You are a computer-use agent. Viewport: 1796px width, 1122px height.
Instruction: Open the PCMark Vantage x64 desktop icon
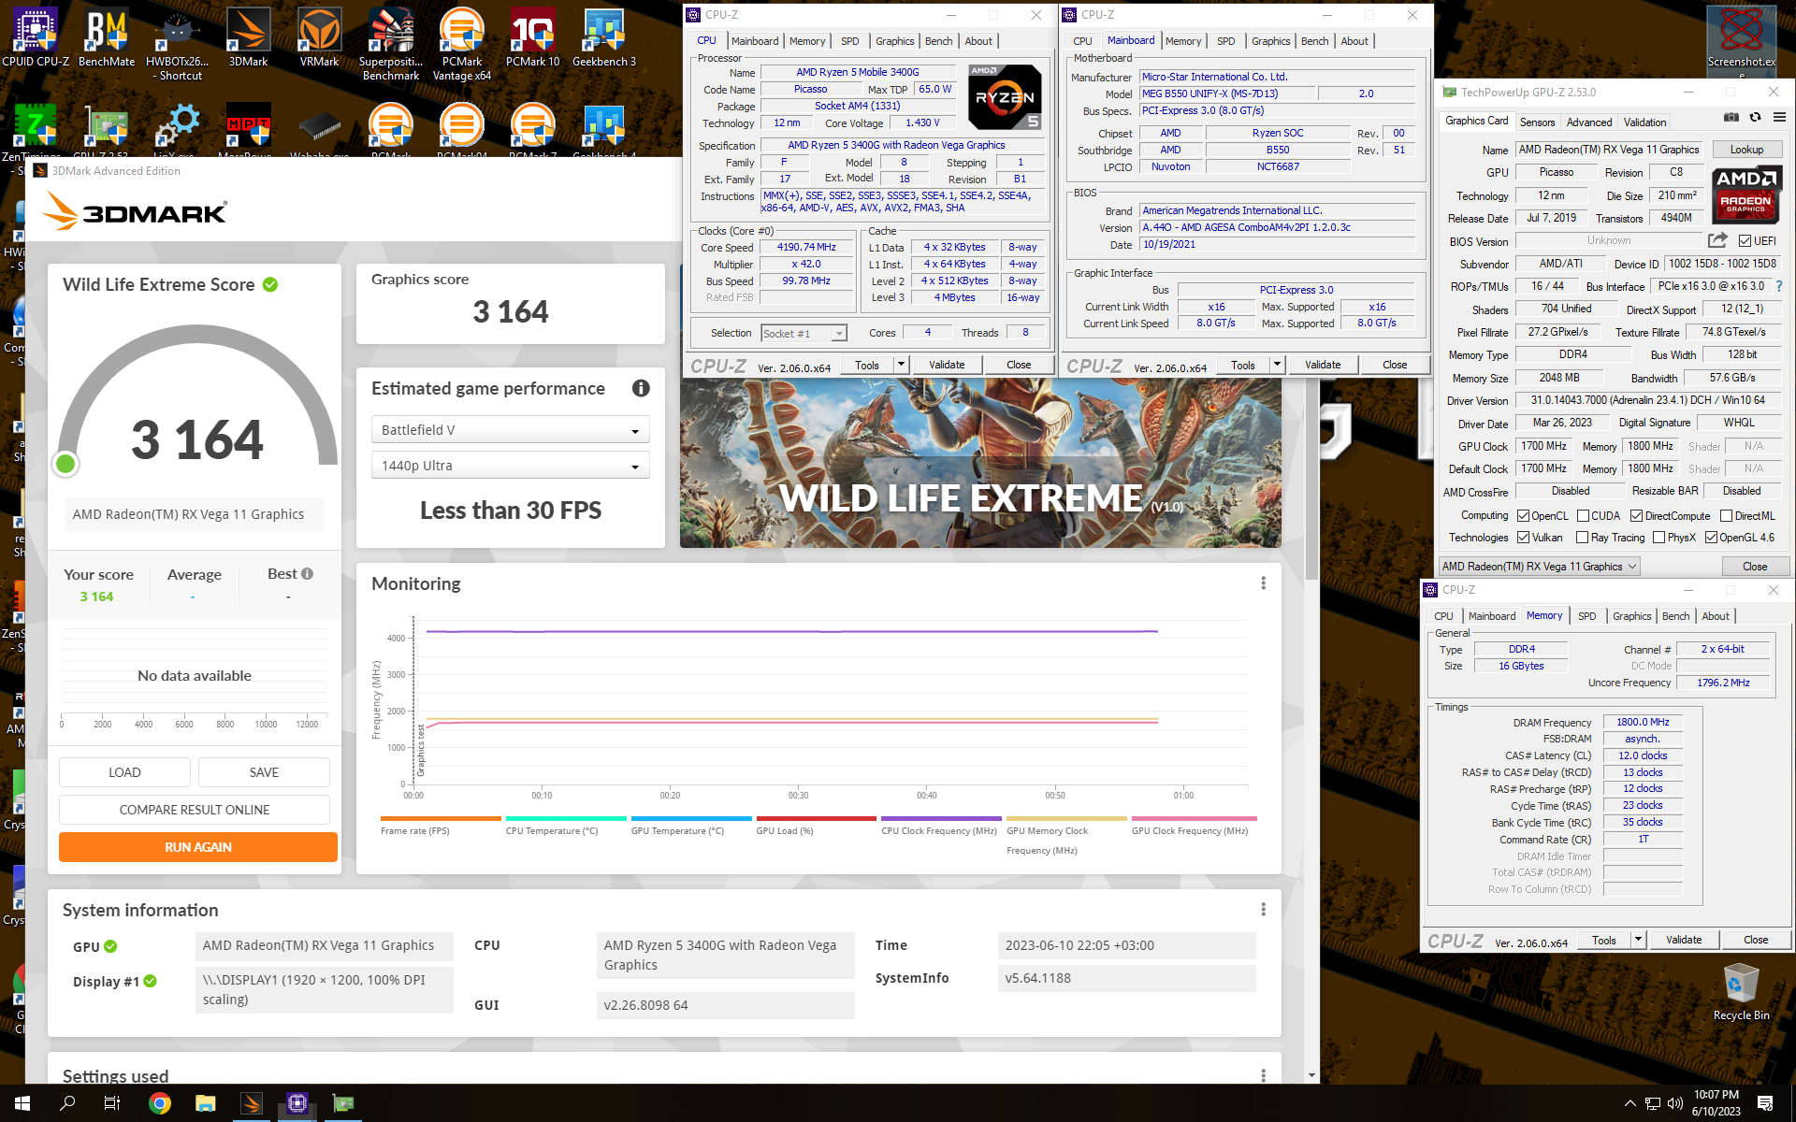point(462,44)
